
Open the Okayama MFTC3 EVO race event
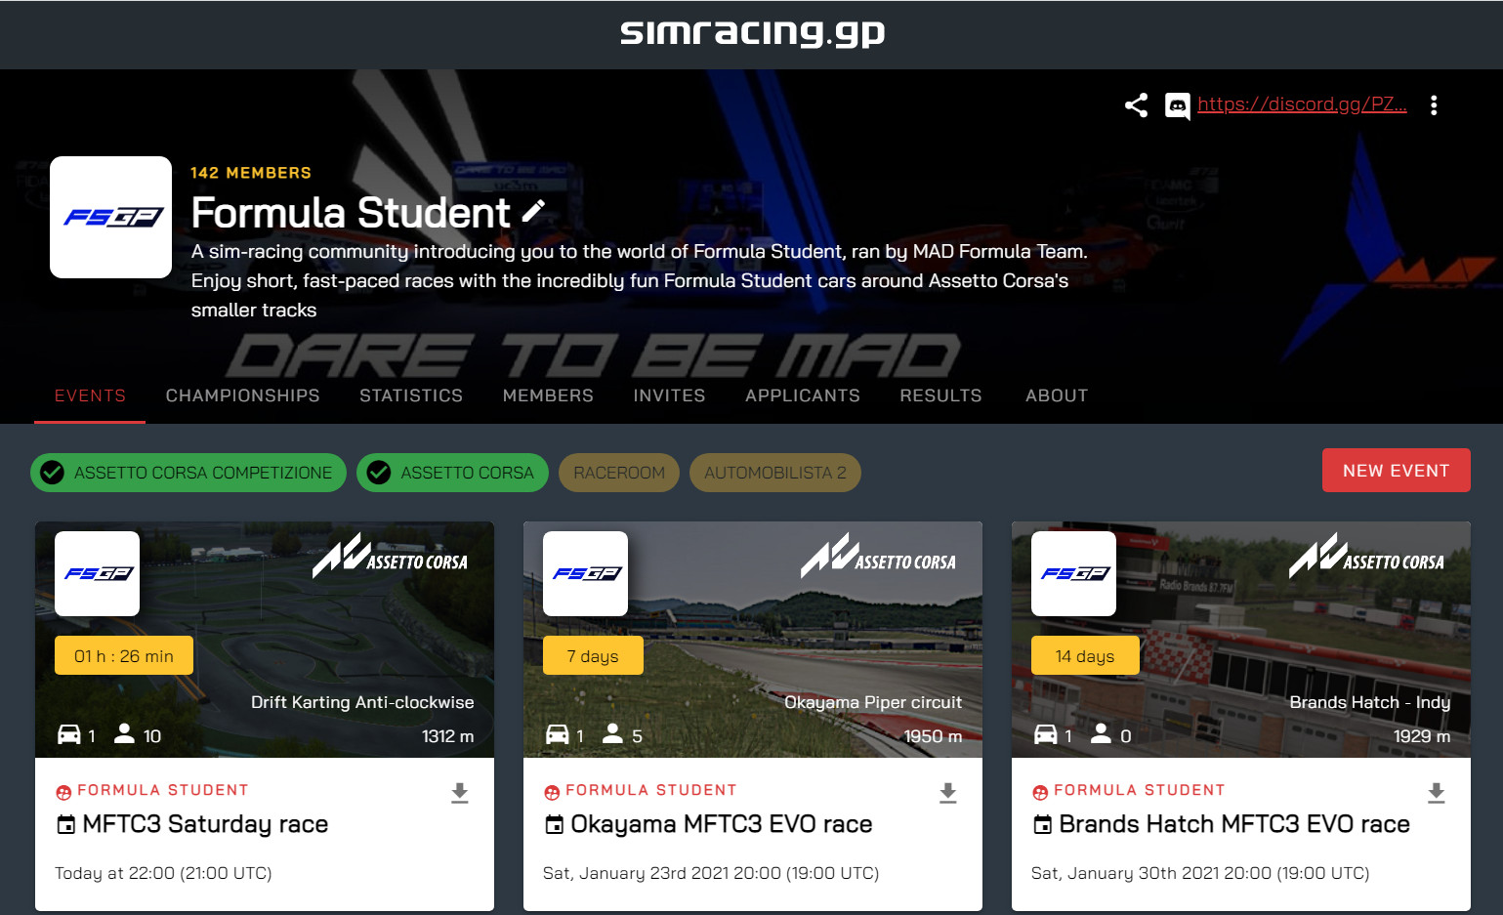pyautogui.click(x=722, y=824)
